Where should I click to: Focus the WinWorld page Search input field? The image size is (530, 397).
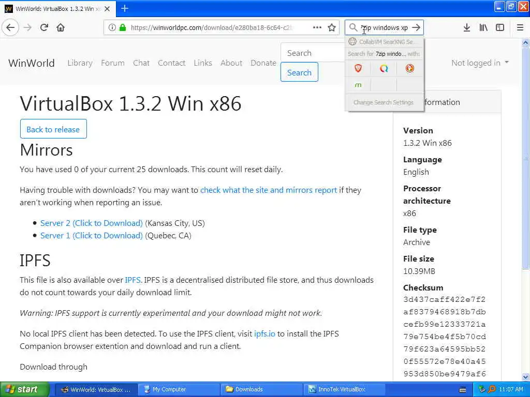313,53
